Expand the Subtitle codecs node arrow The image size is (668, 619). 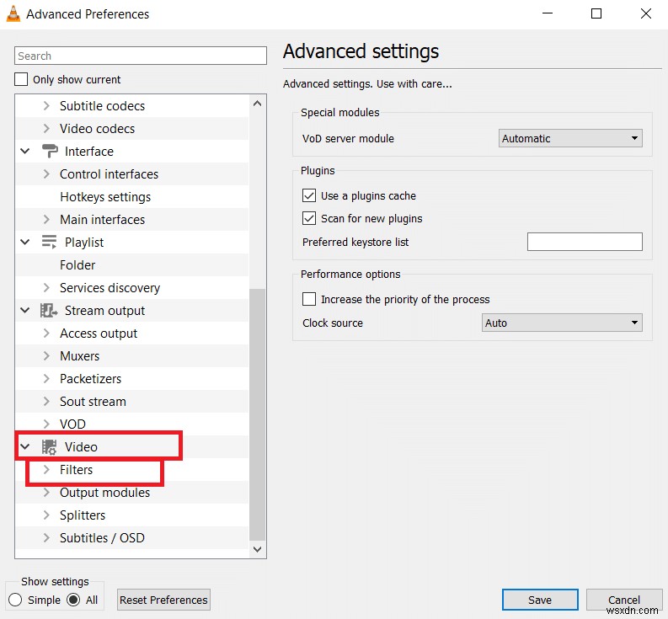(x=46, y=105)
